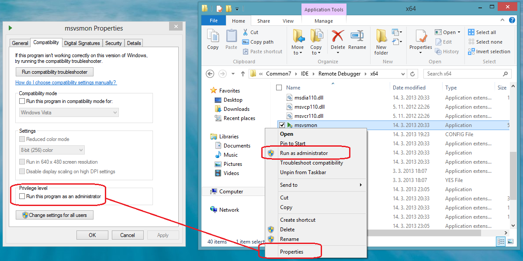Open the 8-bit (256) color dropdown
Viewport: 523px width, 261px height.
(52, 150)
